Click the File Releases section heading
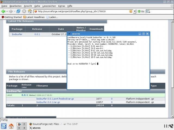Image resolution: width=174 pixels, height=130 pixels. coord(17,71)
